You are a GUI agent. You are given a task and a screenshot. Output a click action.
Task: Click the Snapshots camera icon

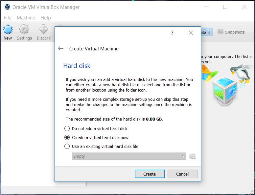[220, 32]
